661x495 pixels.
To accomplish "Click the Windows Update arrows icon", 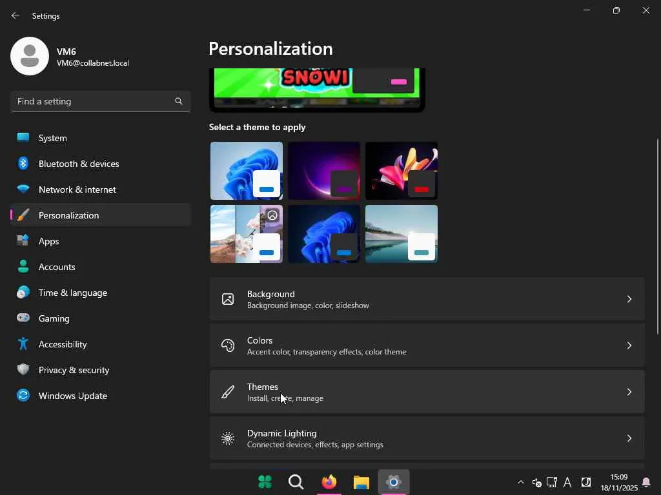I will (23, 395).
